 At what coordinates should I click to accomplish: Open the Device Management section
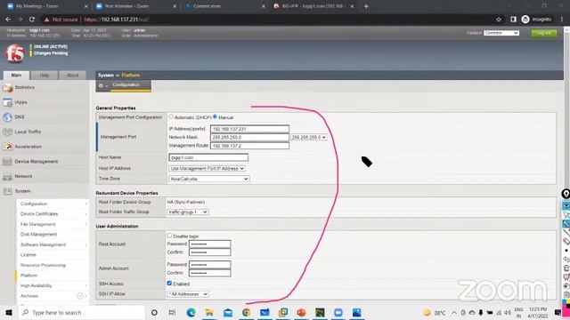tap(36, 162)
